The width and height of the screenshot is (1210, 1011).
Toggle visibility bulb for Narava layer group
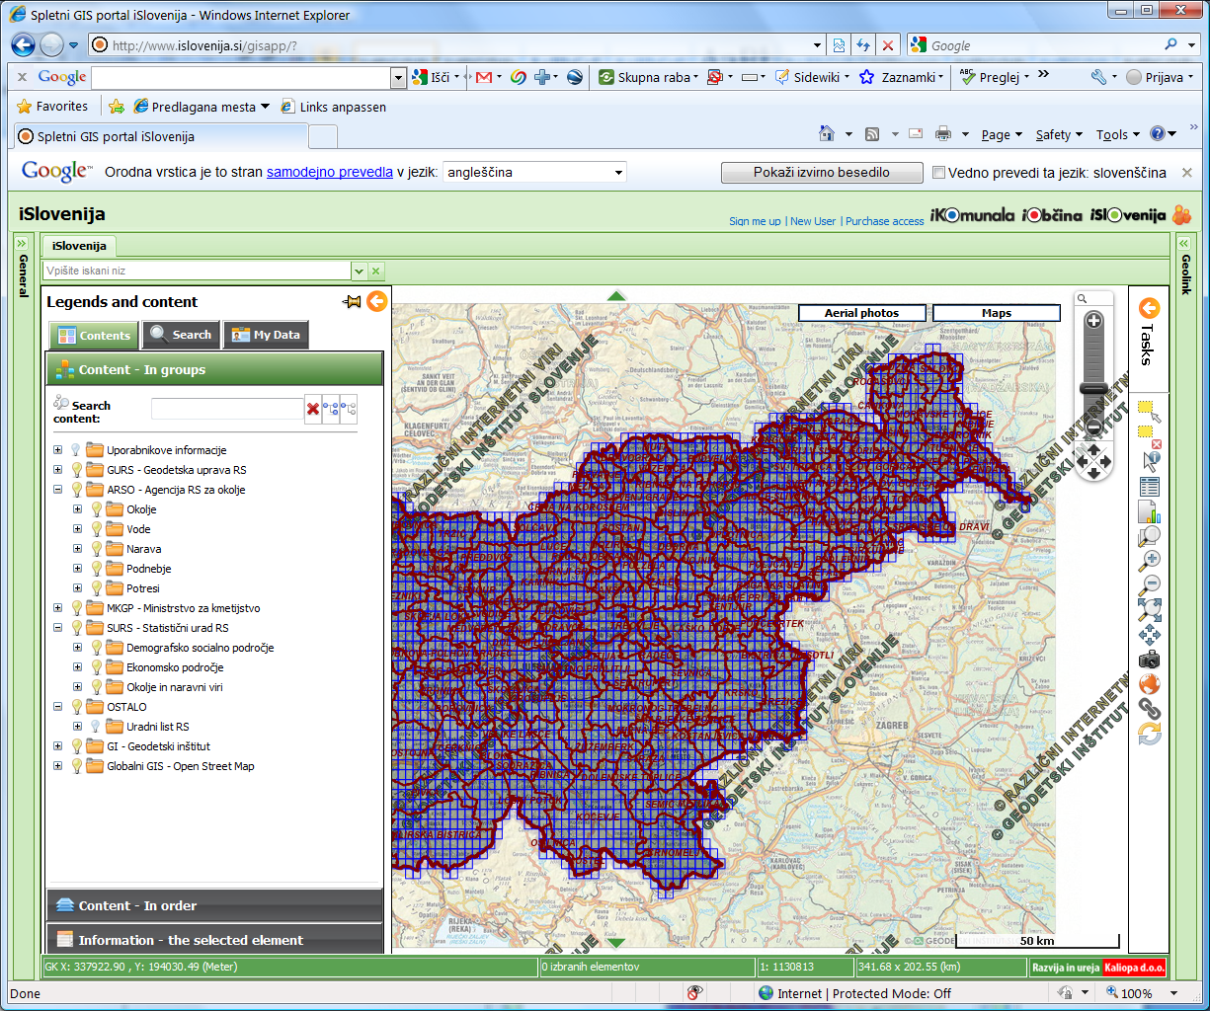click(x=96, y=549)
